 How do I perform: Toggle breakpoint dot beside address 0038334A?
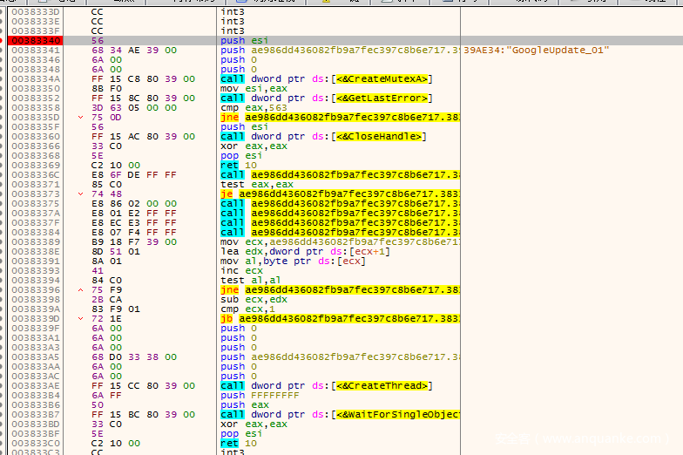[x=3, y=78]
